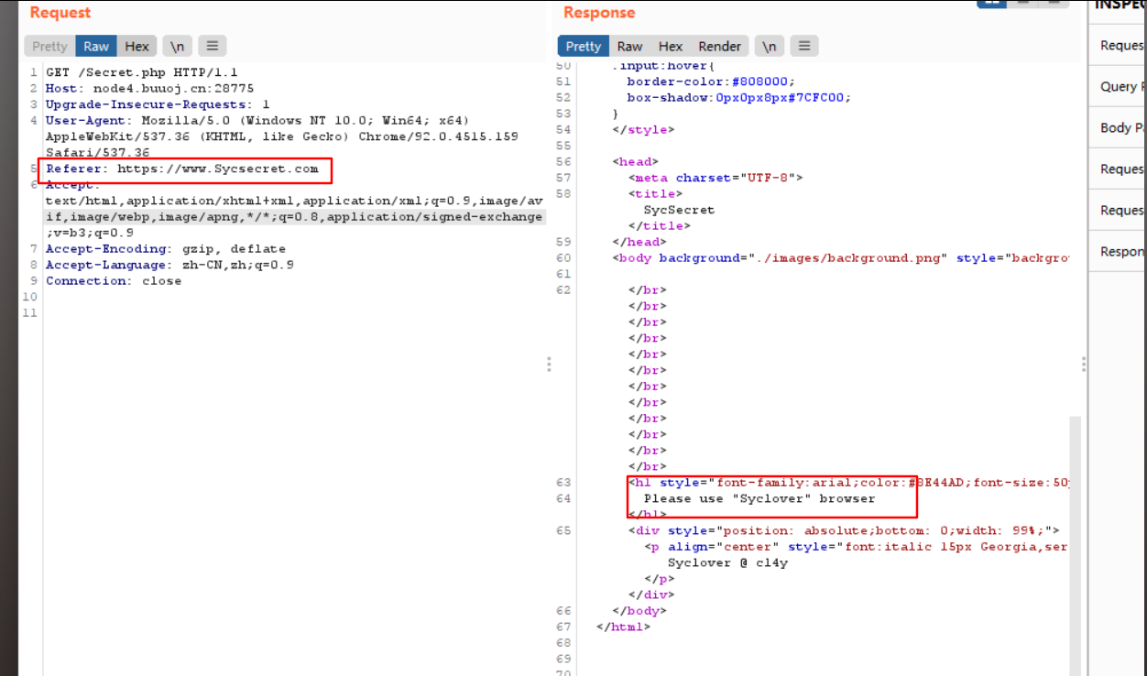
Task: Expand the Body Pa... inspector section
Action: click(1119, 127)
